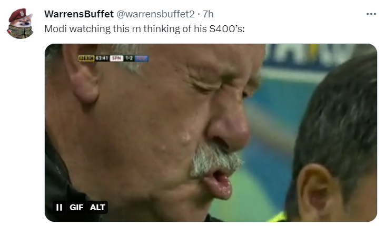
Task: Click the SPN team label in scoreboard
Action: pyautogui.click(x=116, y=58)
